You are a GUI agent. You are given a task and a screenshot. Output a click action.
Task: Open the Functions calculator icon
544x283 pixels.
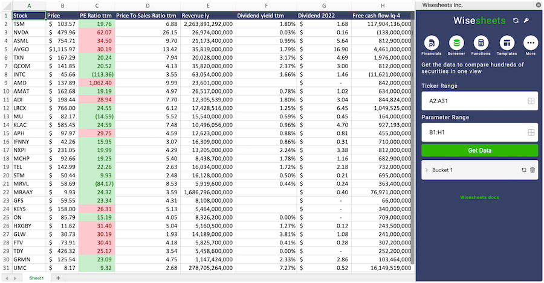[481, 44]
